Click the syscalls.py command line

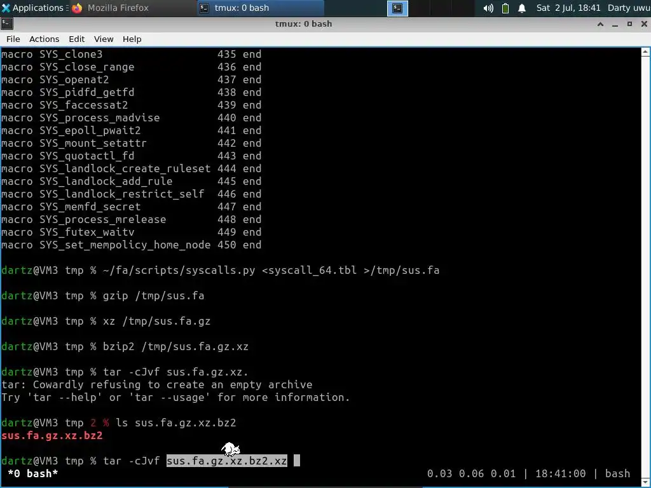(x=271, y=271)
